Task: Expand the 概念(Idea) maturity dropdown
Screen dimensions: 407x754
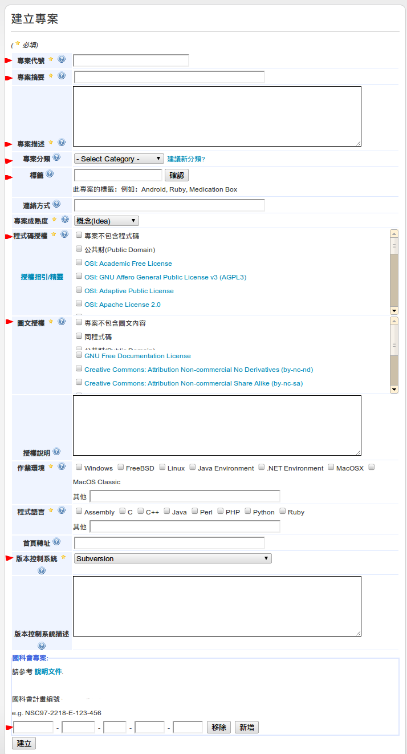Action: click(106, 221)
